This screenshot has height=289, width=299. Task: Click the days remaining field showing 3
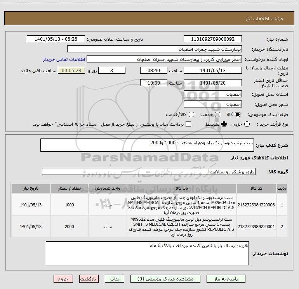[112, 70]
